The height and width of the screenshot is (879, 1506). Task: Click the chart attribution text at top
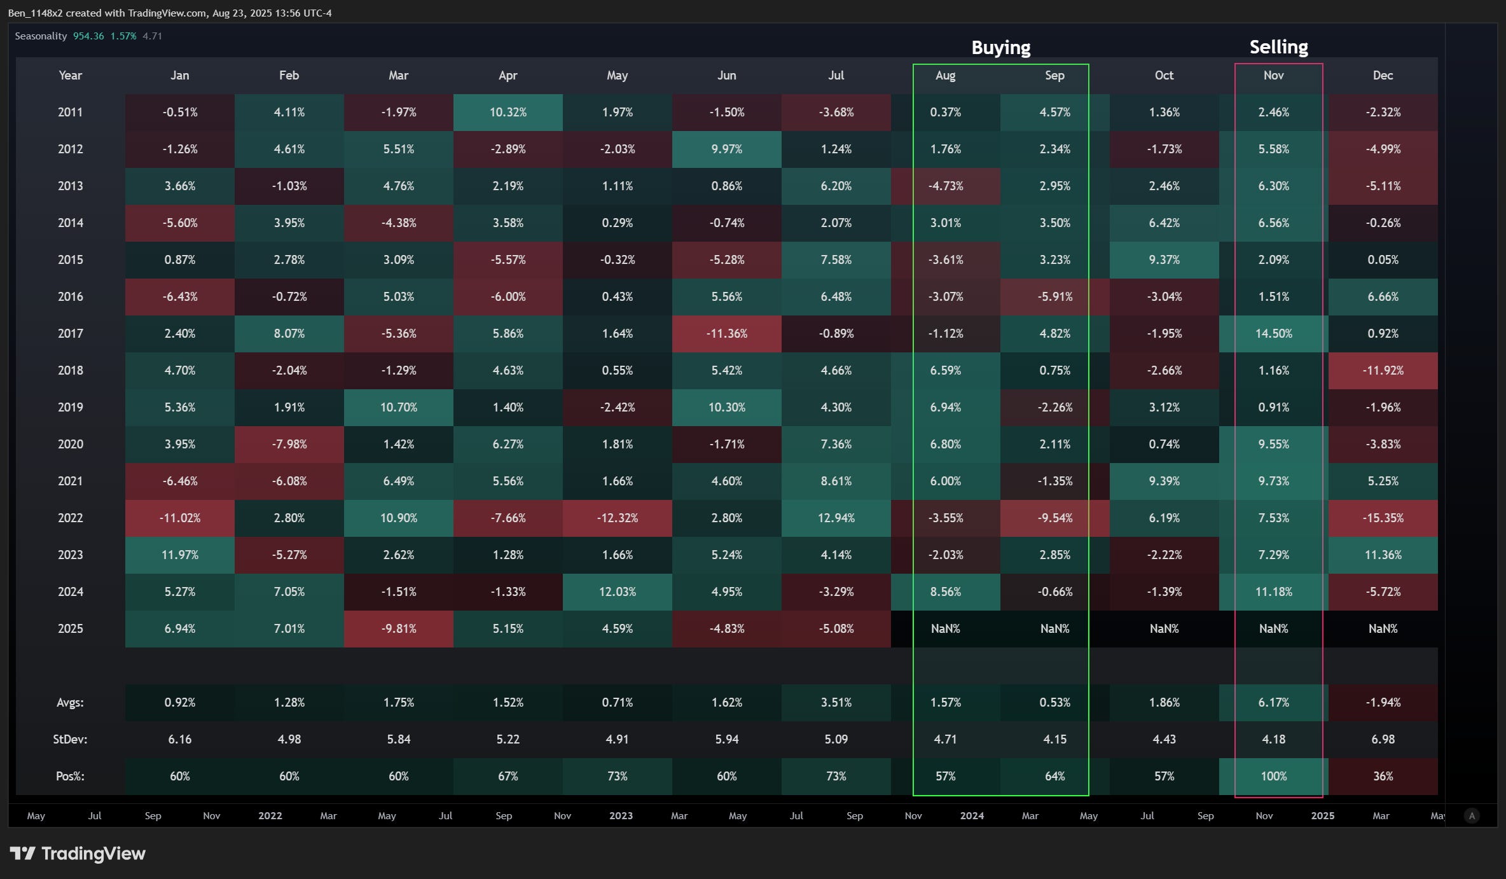point(170,13)
